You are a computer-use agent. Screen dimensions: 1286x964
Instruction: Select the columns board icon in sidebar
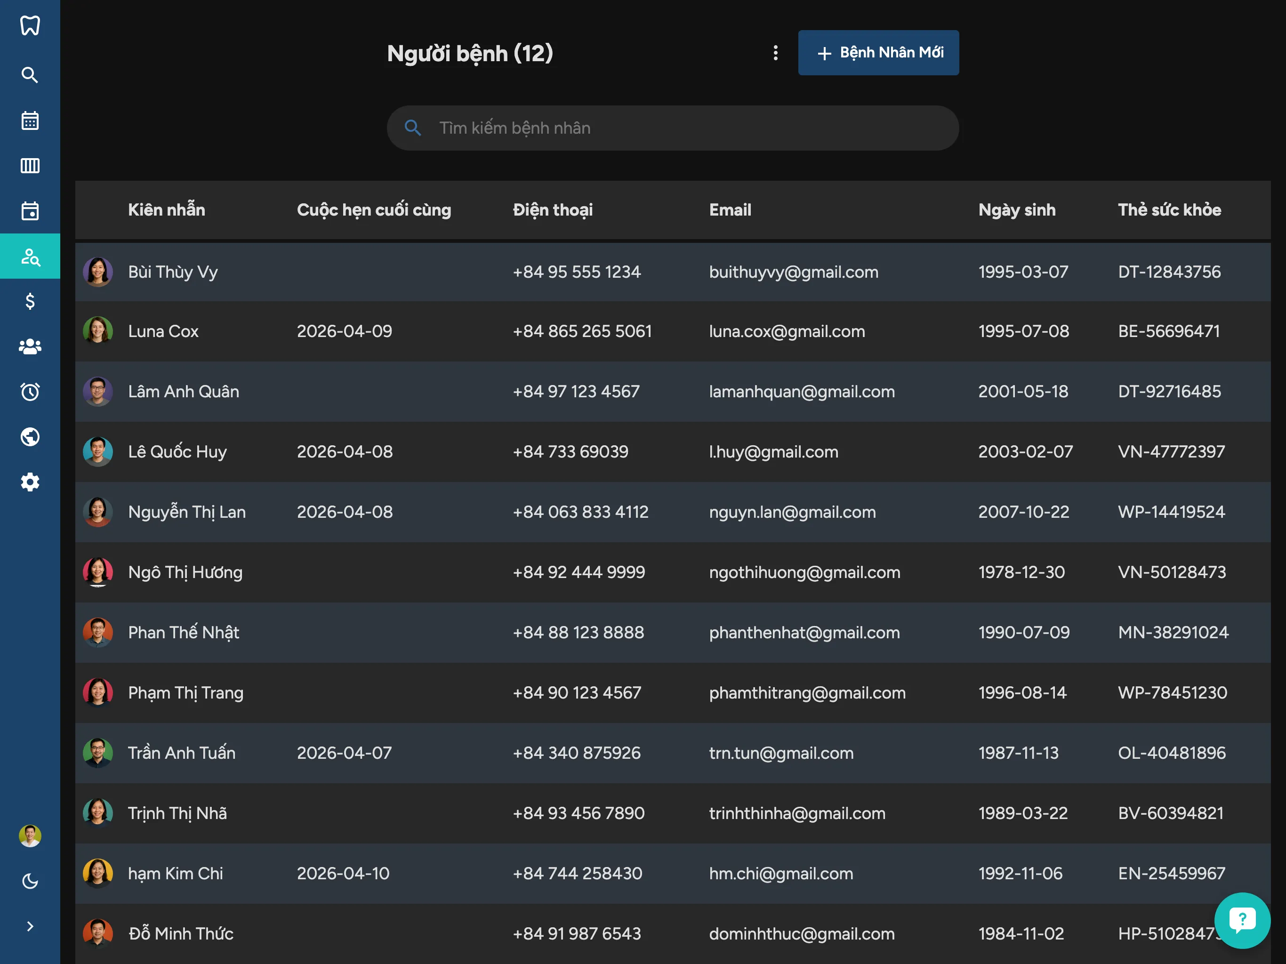(x=30, y=166)
